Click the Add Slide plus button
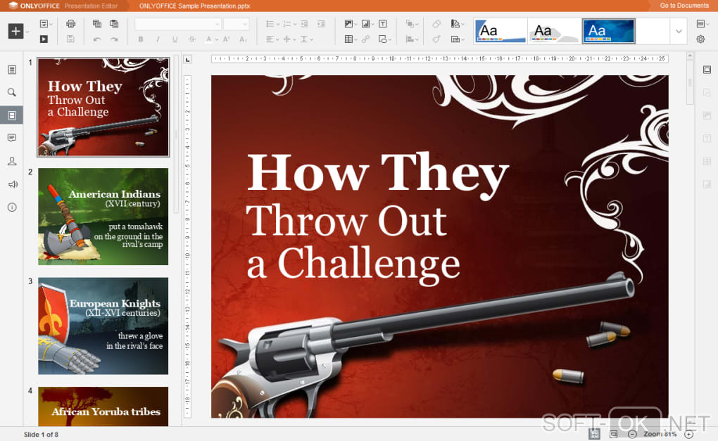Viewport: 718px width, 441px height. tap(15, 31)
